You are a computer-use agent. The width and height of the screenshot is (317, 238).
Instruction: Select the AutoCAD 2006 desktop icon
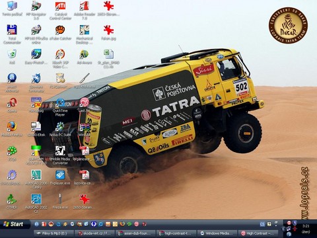(x=36, y=179)
